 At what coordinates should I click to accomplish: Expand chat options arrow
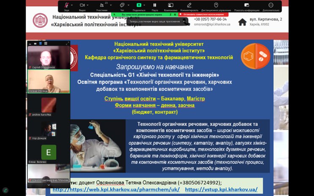(128, 5)
